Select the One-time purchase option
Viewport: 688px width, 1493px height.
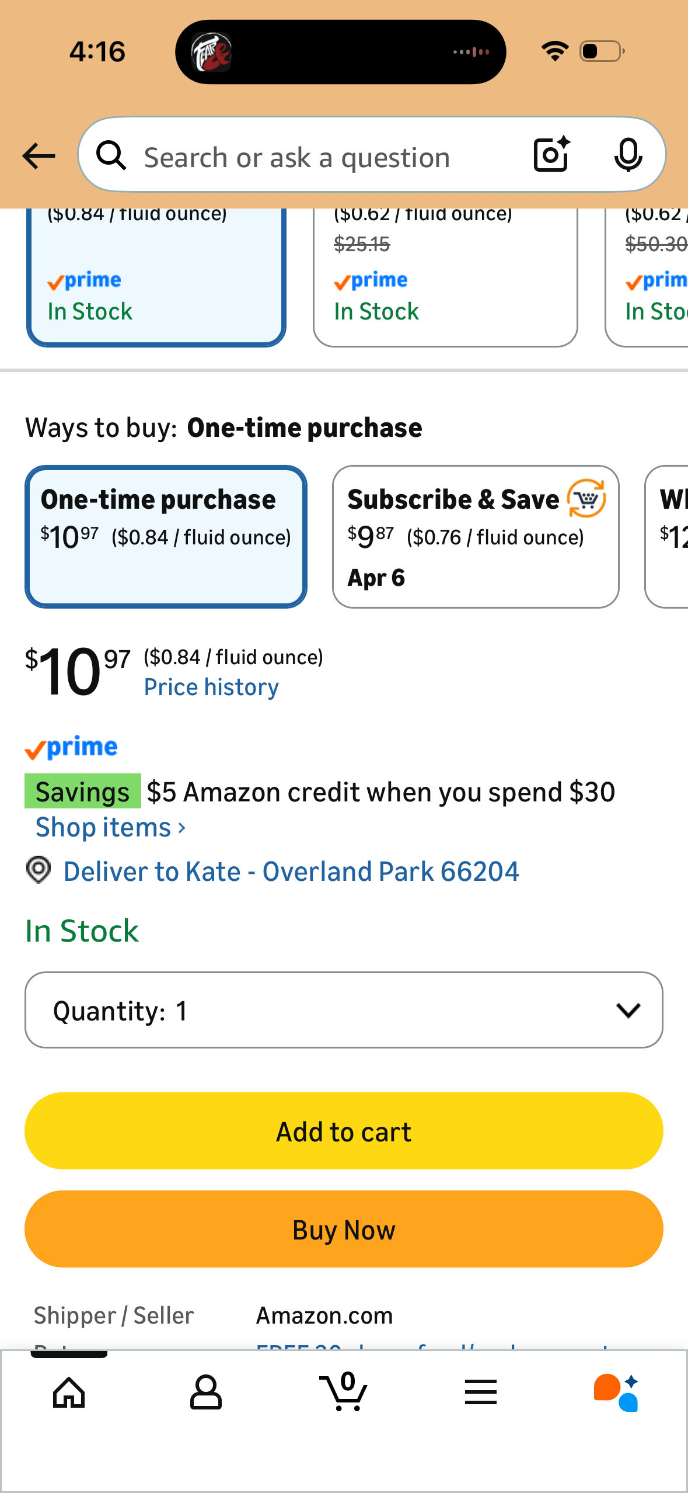click(x=166, y=536)
